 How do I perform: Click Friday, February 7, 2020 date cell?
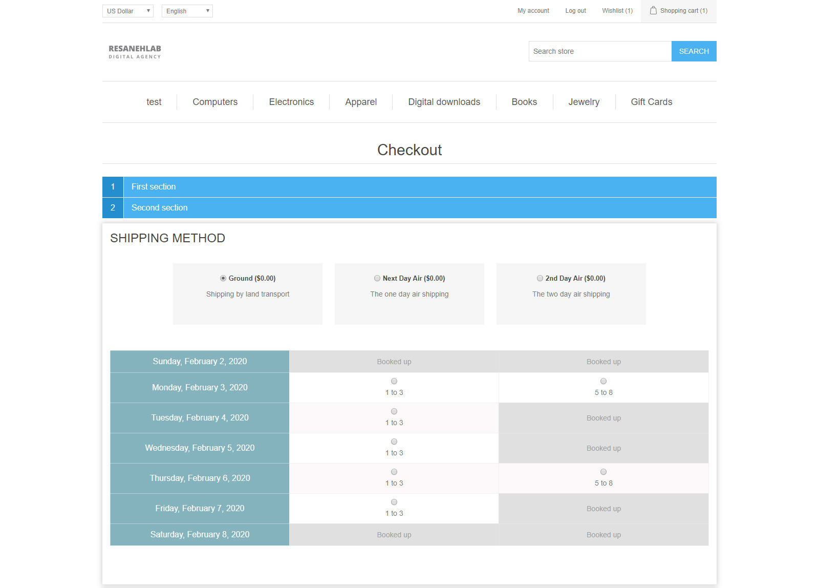200,509
